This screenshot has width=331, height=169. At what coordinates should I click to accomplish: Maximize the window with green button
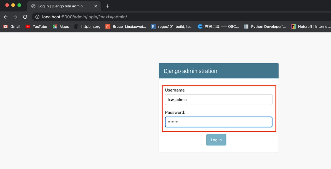(19, 5)
